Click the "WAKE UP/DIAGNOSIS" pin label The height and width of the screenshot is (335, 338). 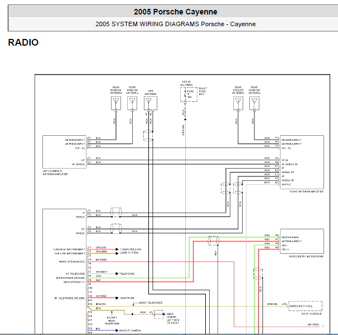72,262
